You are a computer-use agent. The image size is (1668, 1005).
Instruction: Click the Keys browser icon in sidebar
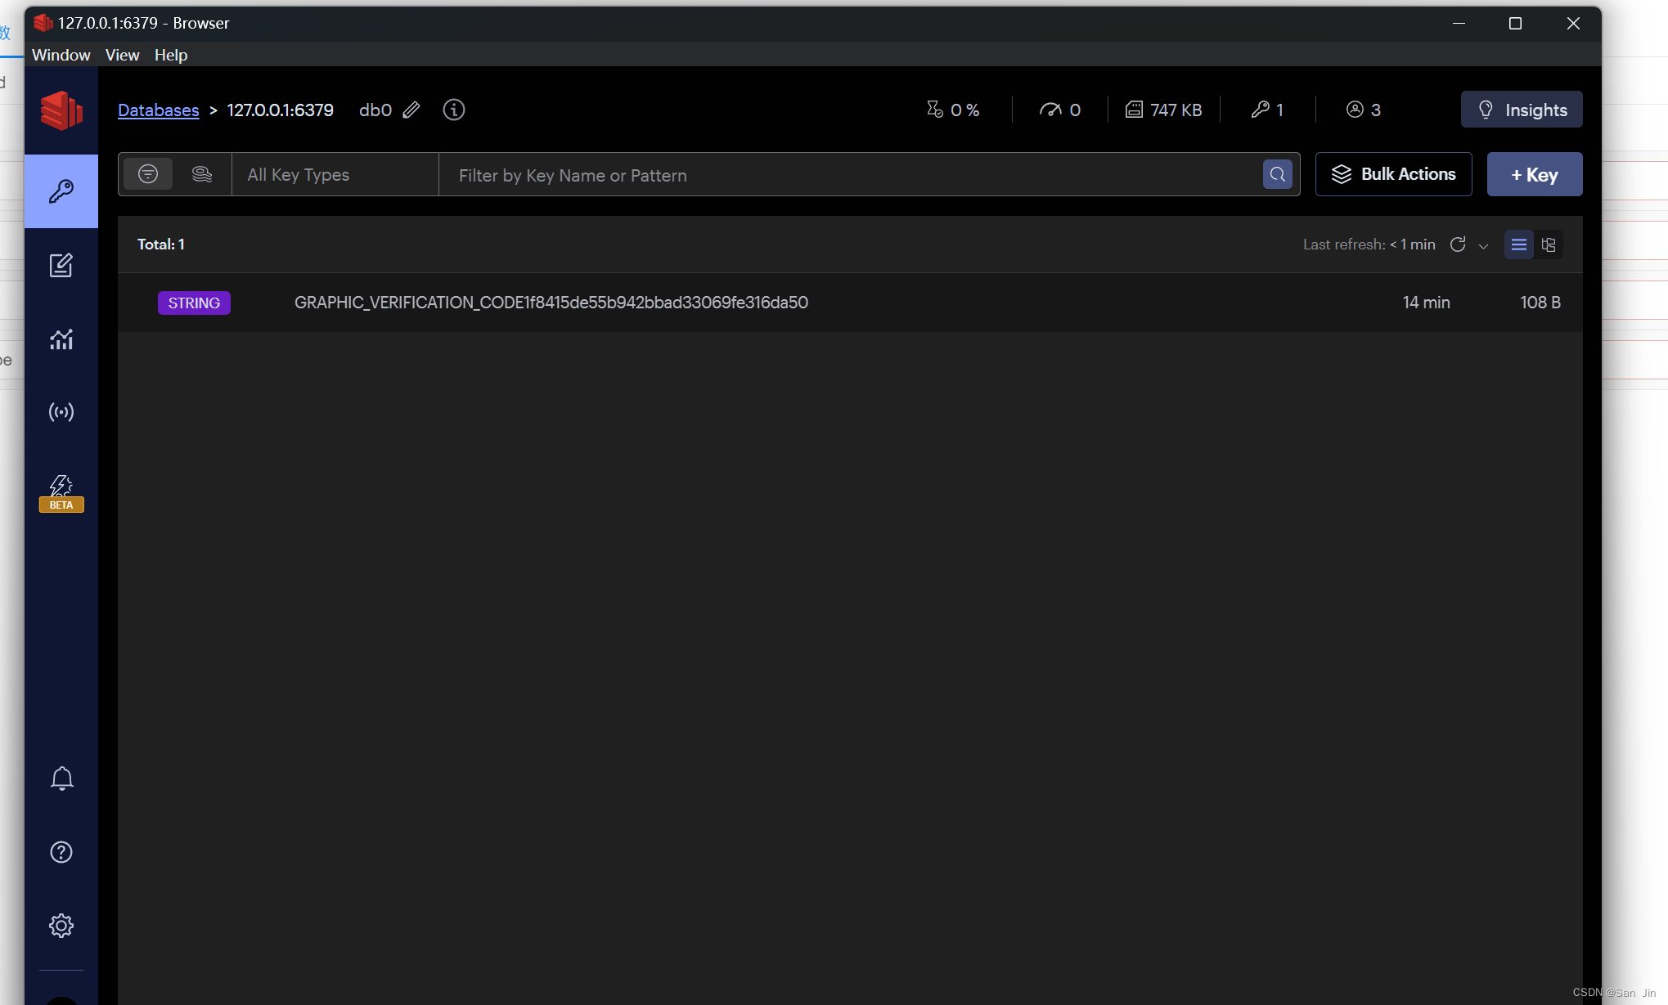click(x=60, y=191)
